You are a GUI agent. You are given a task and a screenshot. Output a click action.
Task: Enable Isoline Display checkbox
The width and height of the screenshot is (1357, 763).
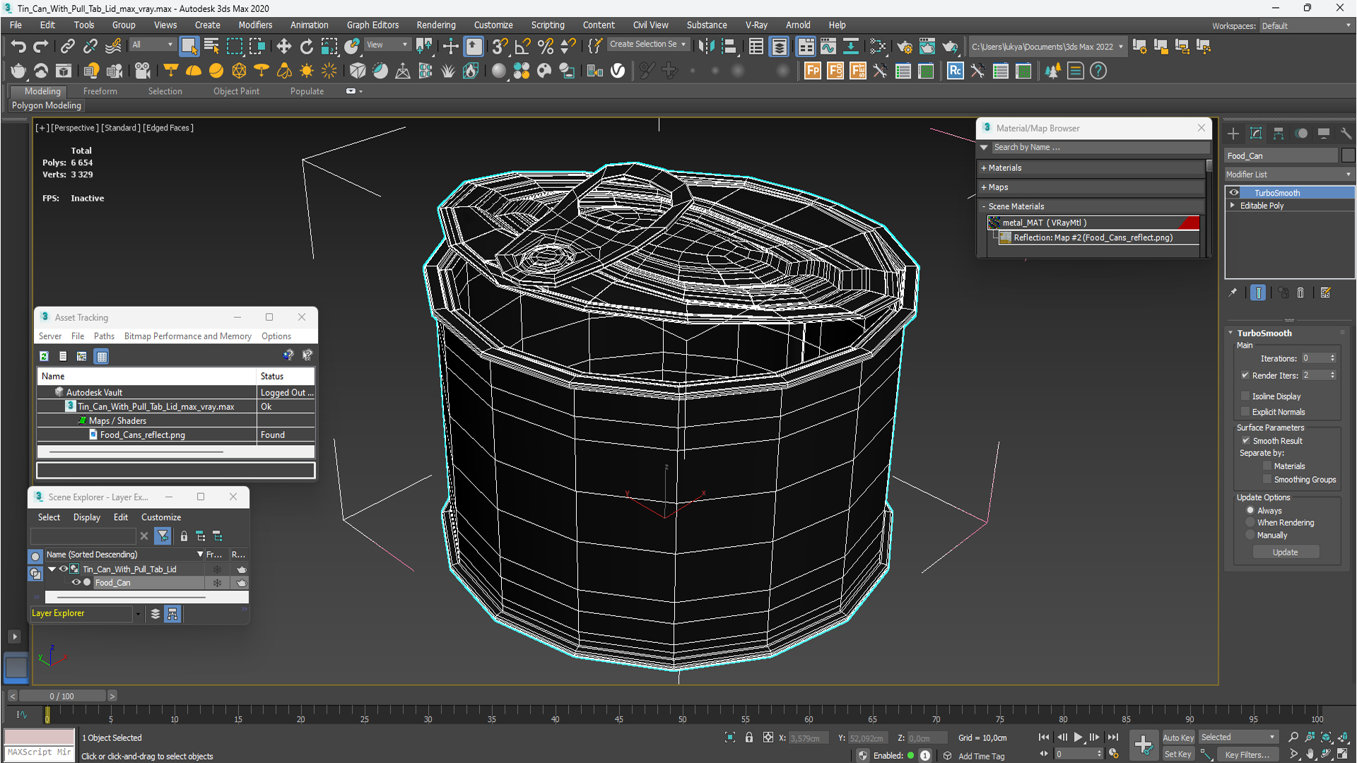[1245, 396]
